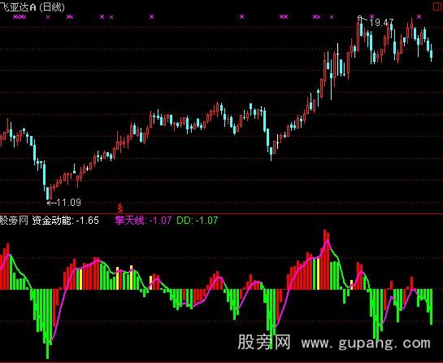This screenshot has width=443, height=363.
Task: Select the 资金动能 indicator value -1.65
Action: click(x=88, y=220)
